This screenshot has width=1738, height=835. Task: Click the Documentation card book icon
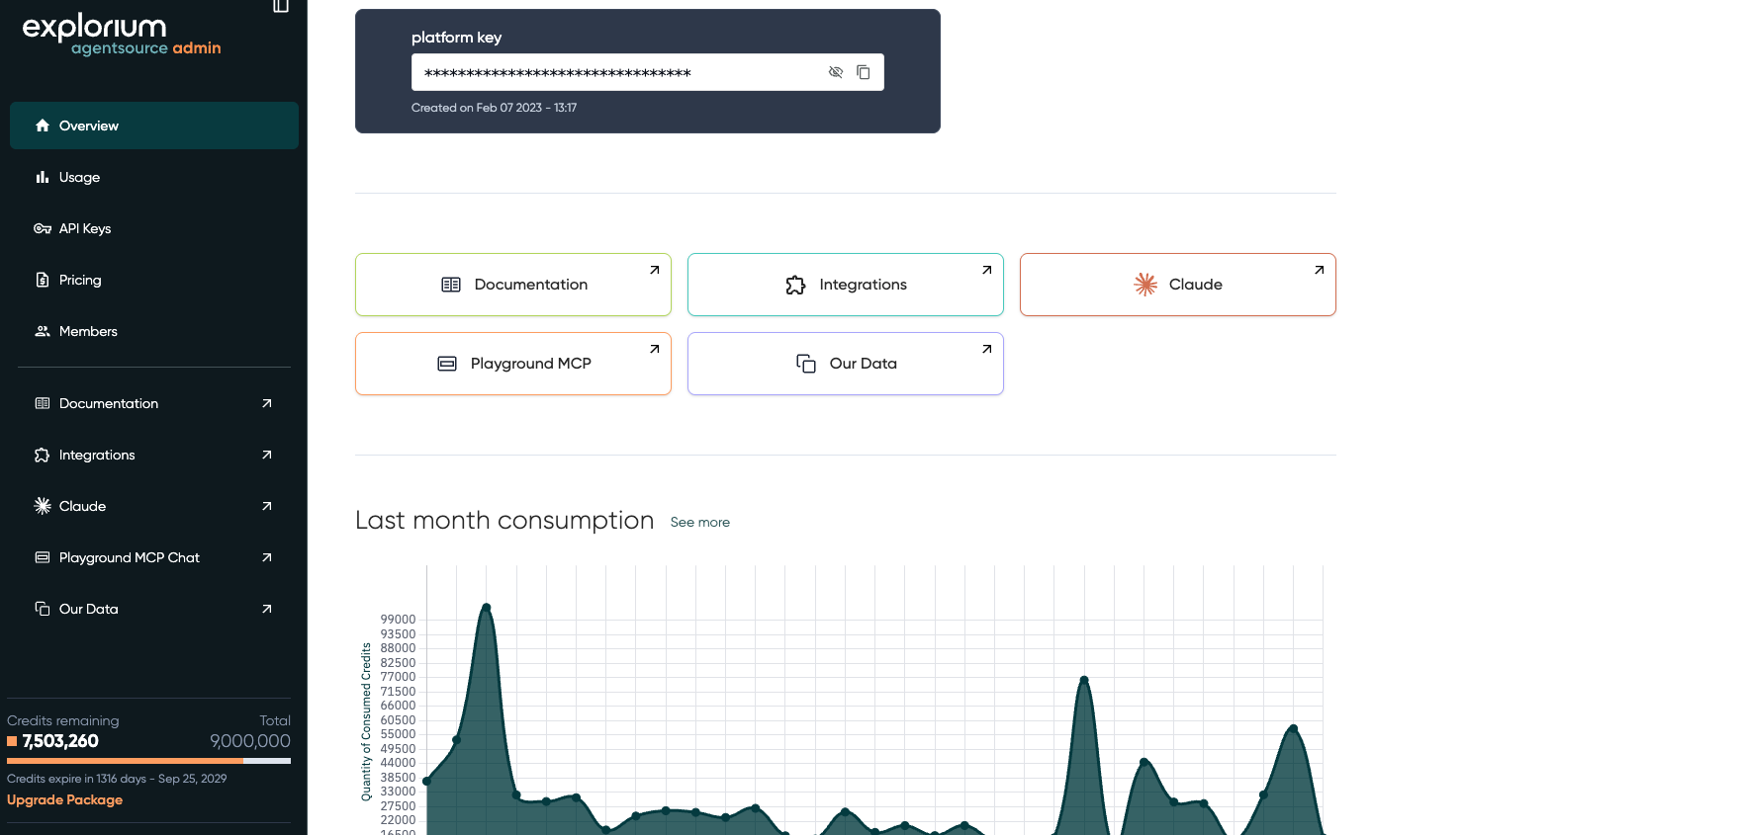pyautogui.click(x=451, y=285)
